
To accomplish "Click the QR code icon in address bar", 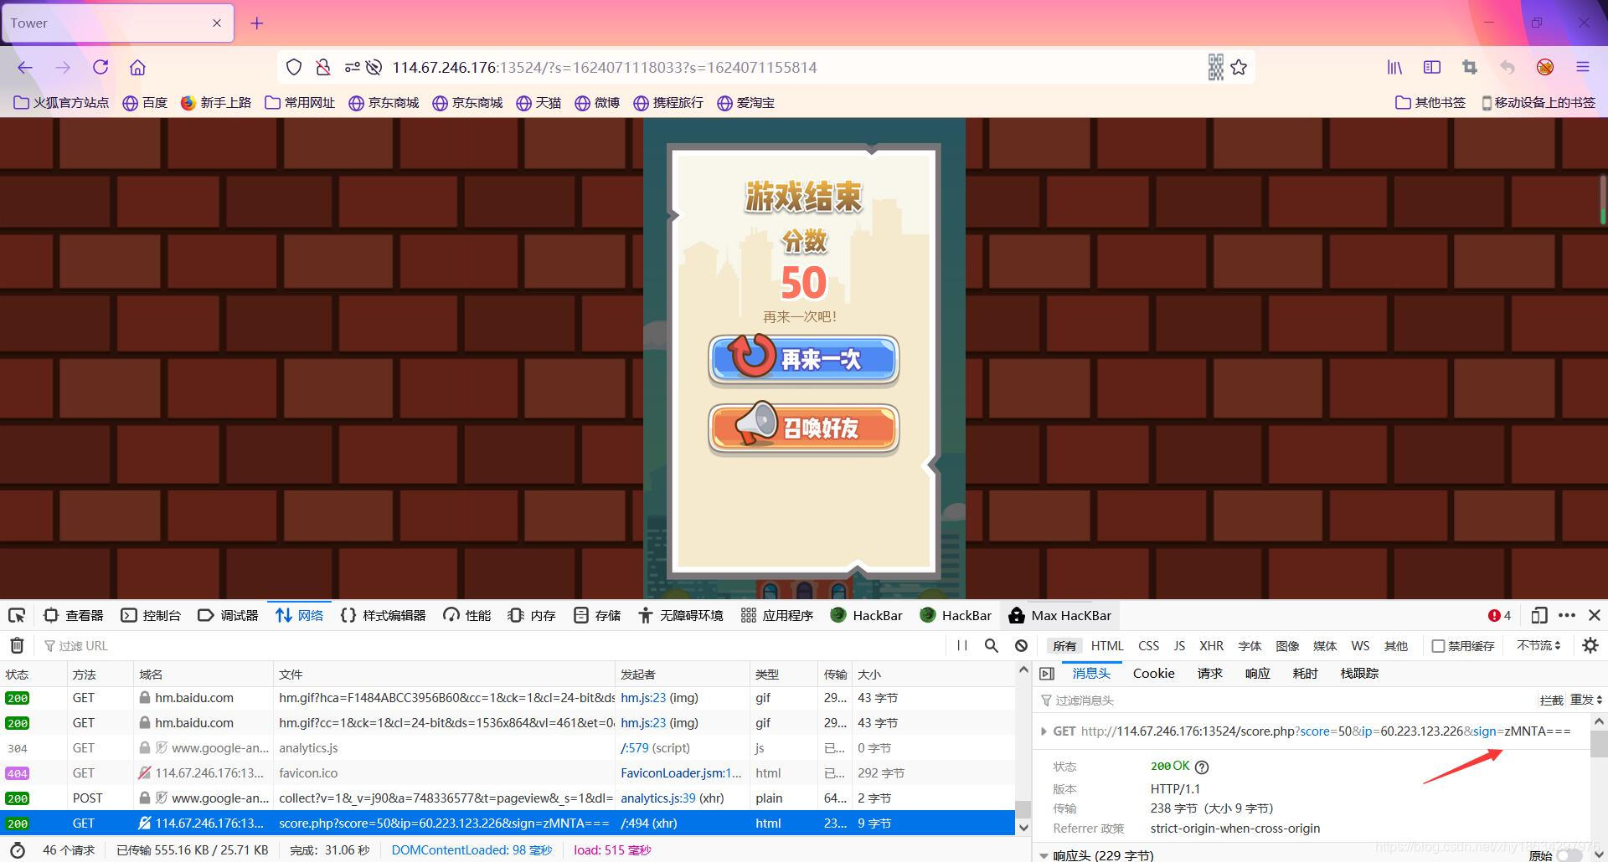I will [1215, 67].
